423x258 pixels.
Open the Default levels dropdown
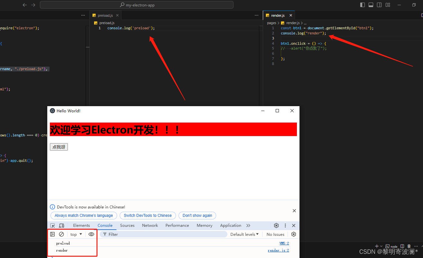[x=244, y=234]
